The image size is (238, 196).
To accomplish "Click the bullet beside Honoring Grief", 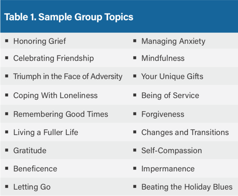I will 7,41.
